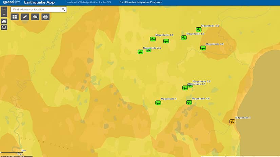Click the Earthquake App title
This screenshot has width=280, height=157.
(x=39, y=2)
